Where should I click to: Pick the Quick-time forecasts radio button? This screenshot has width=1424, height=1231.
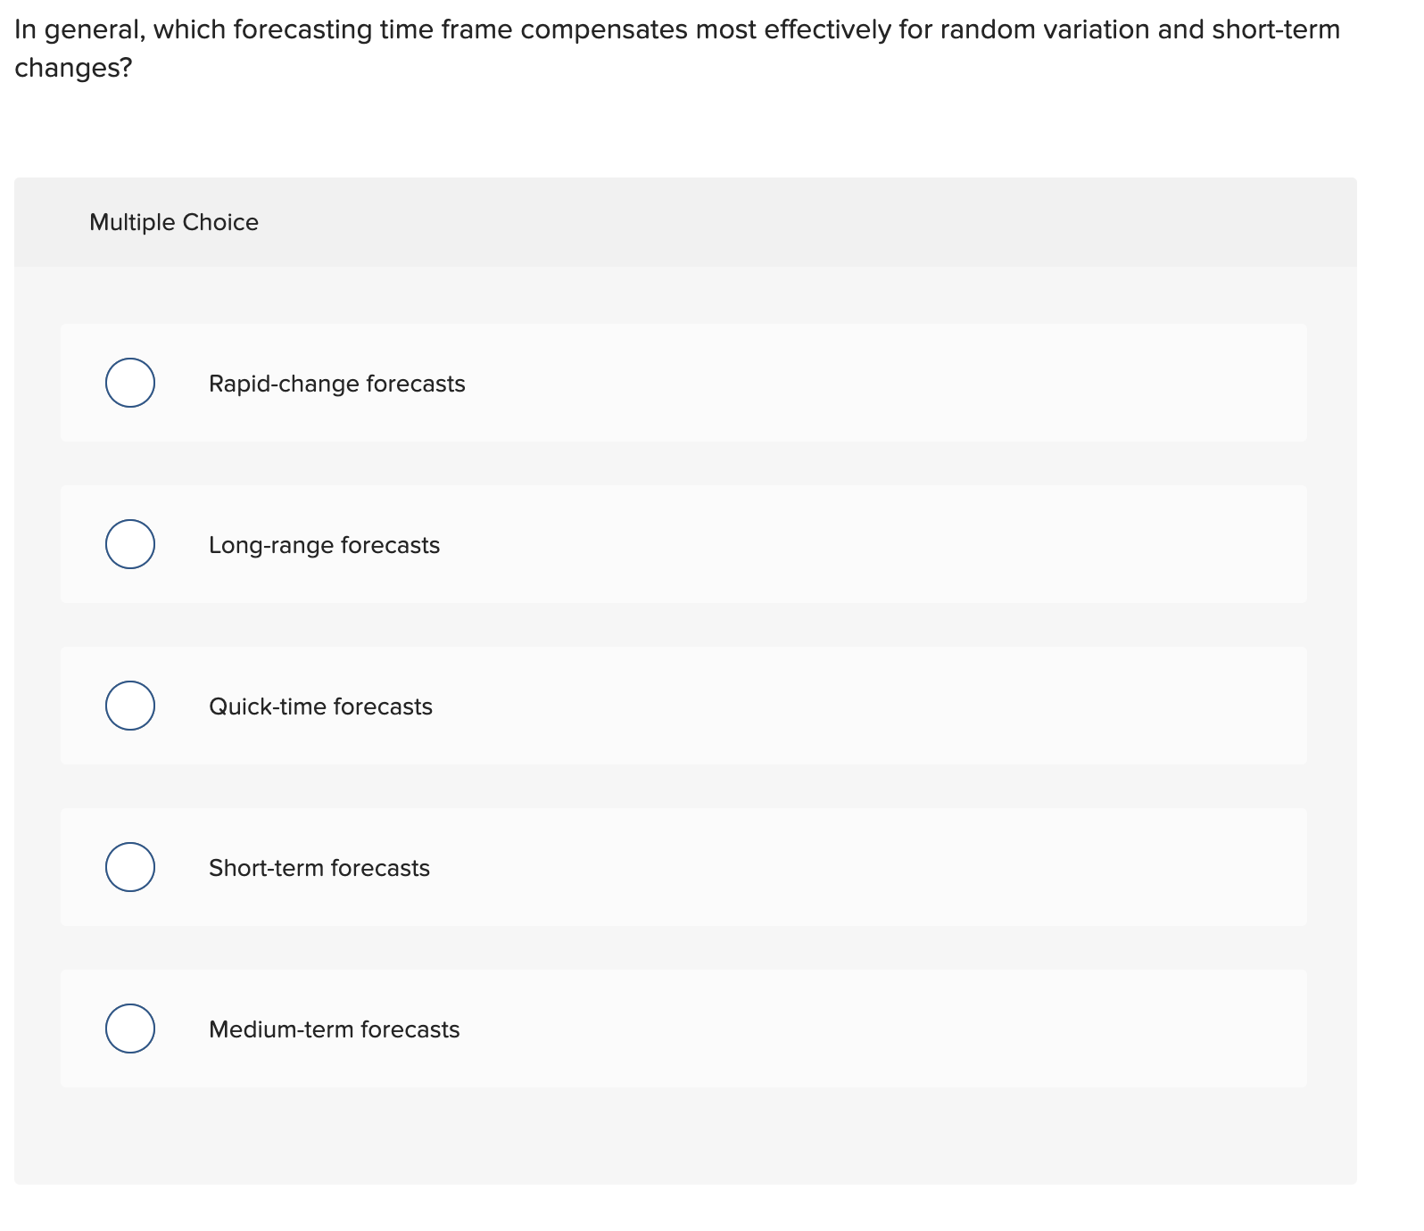130,706
